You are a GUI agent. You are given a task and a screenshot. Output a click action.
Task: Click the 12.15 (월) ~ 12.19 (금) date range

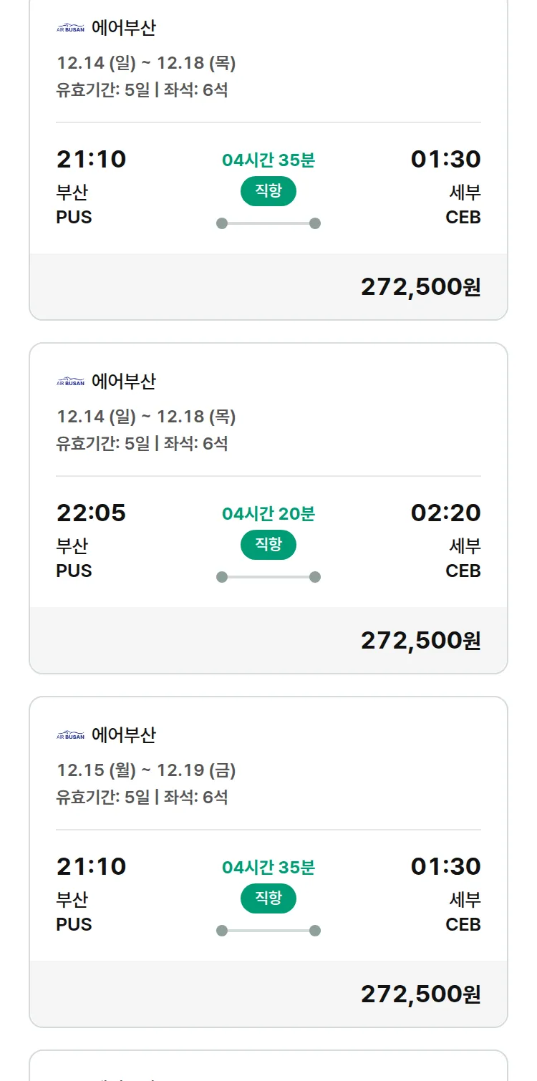pyautogui.click(x=146, y=770)
